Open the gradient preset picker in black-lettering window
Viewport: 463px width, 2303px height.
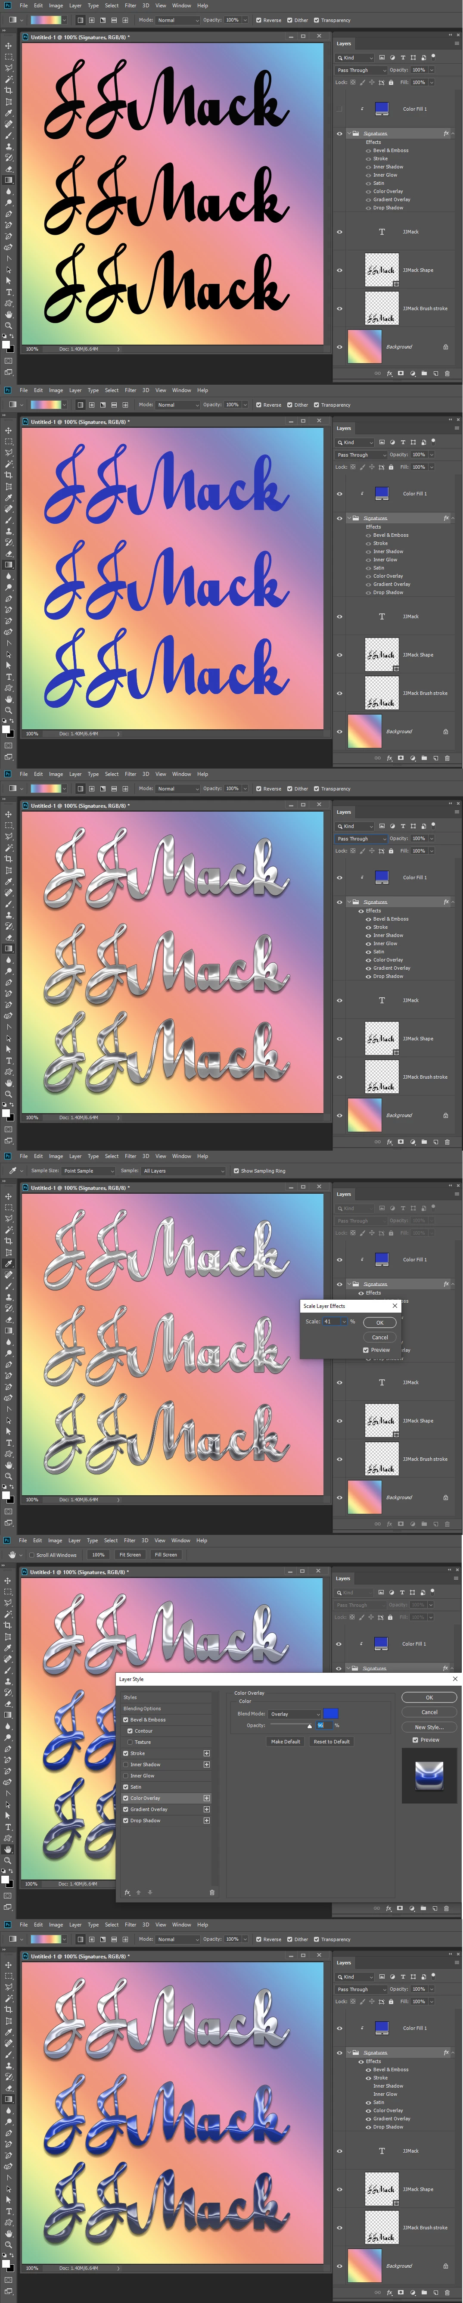click(x=64, y=20)
